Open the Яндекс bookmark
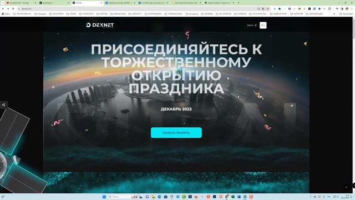The image size is (355, 200). click(x=6, y=14)
